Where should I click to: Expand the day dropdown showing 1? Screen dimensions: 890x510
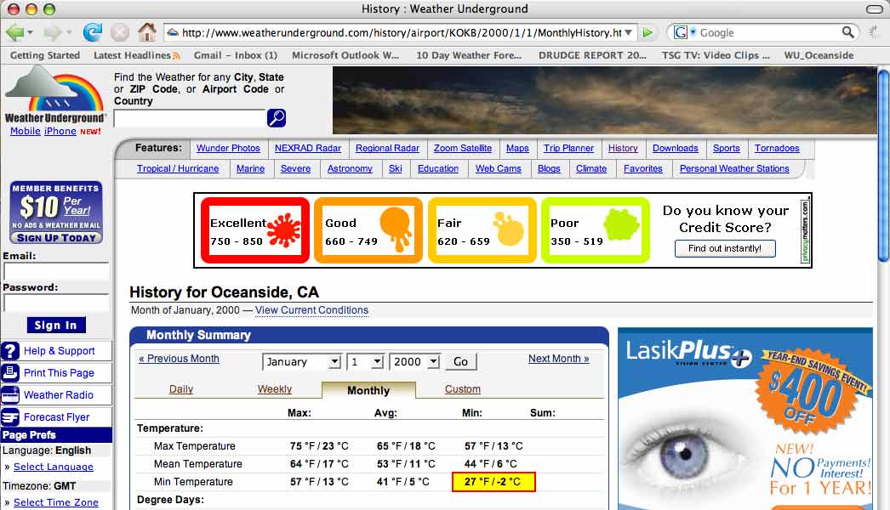(365, 361)
